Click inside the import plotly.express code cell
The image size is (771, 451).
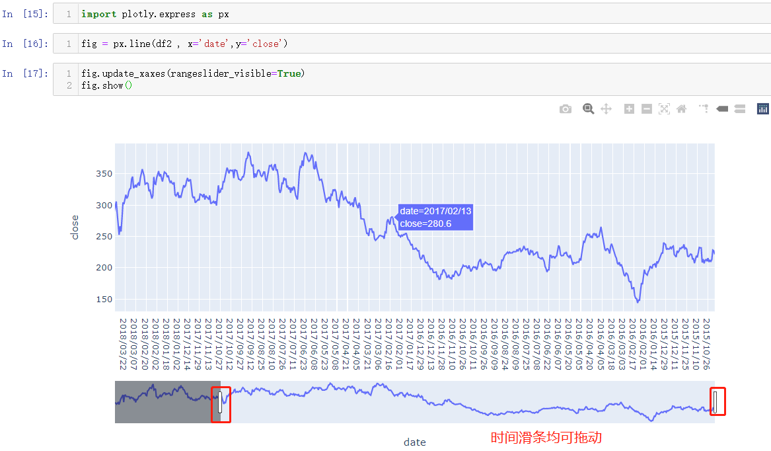(x=412, y=15)
